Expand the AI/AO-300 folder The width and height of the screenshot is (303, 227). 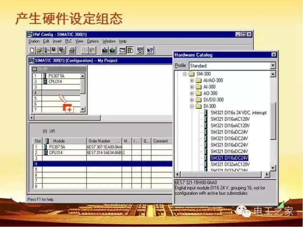[x=192, y=80]
